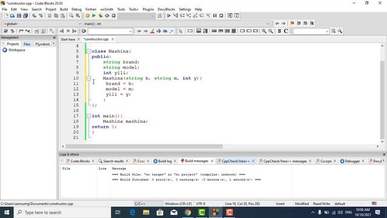387x218 pixels.
Task: Click the Cut scissors icon
Action: tap(50, 16)
